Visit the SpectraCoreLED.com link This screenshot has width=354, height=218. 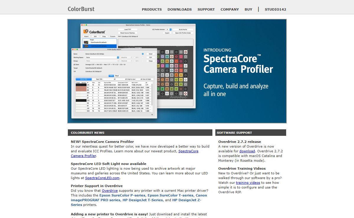click(102, 178)
